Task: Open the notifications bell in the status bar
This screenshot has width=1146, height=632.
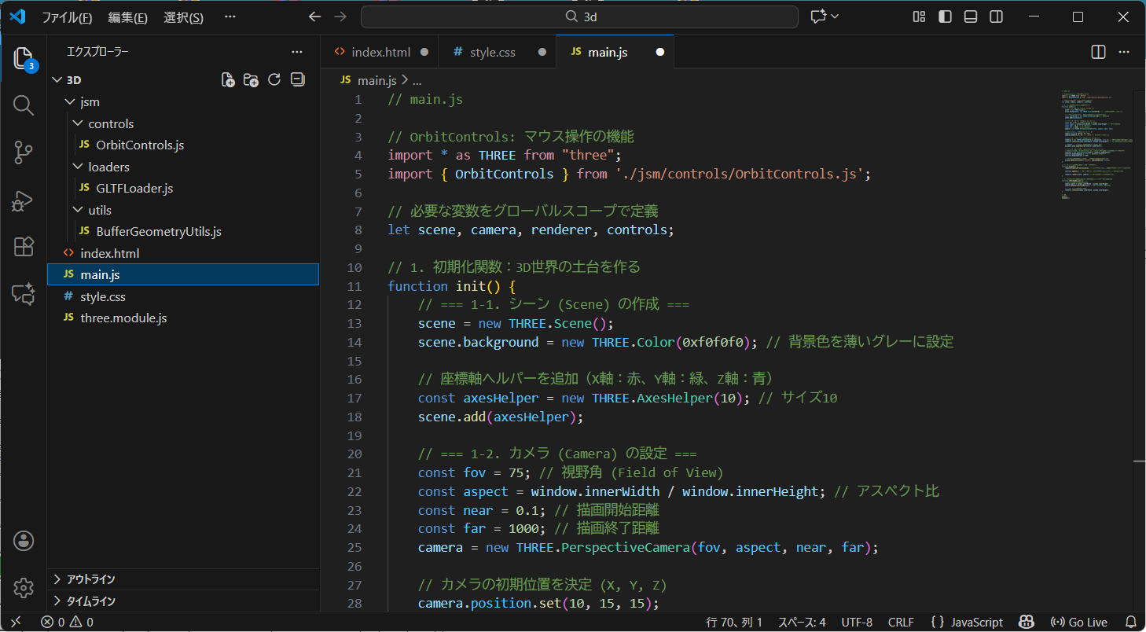Action: point(1130,622)
